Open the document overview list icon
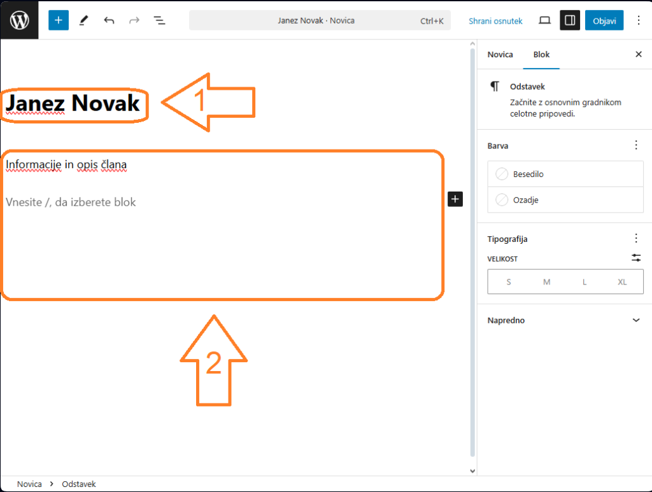This screenshot has width=652, height=492. 159,20
